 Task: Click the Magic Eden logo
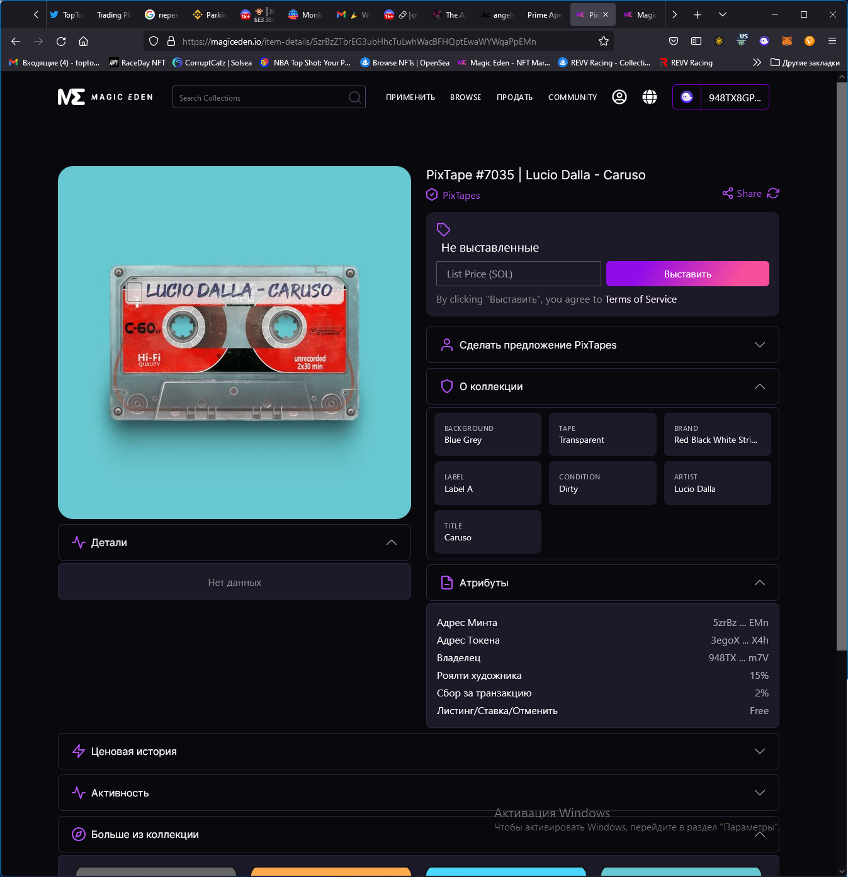105,97
